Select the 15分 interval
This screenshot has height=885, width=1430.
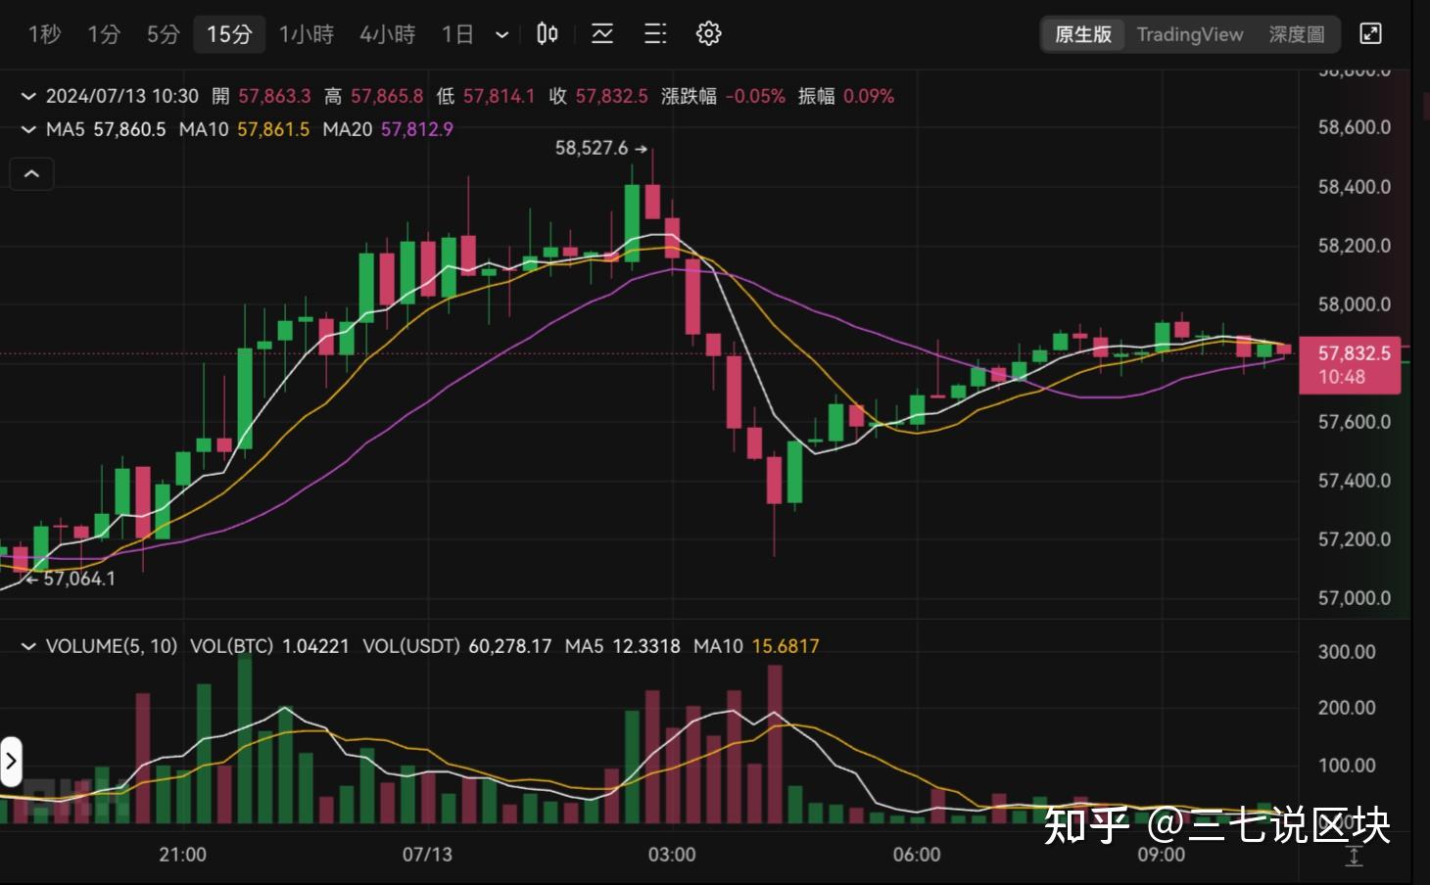pyautogui.click(x=229, y=34)
